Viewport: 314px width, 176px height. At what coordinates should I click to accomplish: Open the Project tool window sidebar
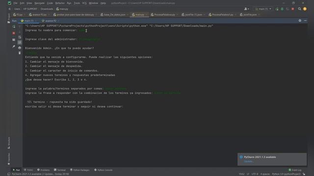point(9,18)
